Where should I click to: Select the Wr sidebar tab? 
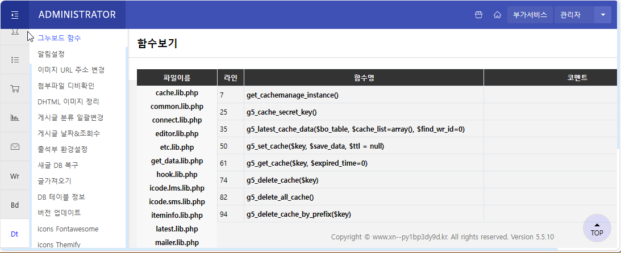15,176
